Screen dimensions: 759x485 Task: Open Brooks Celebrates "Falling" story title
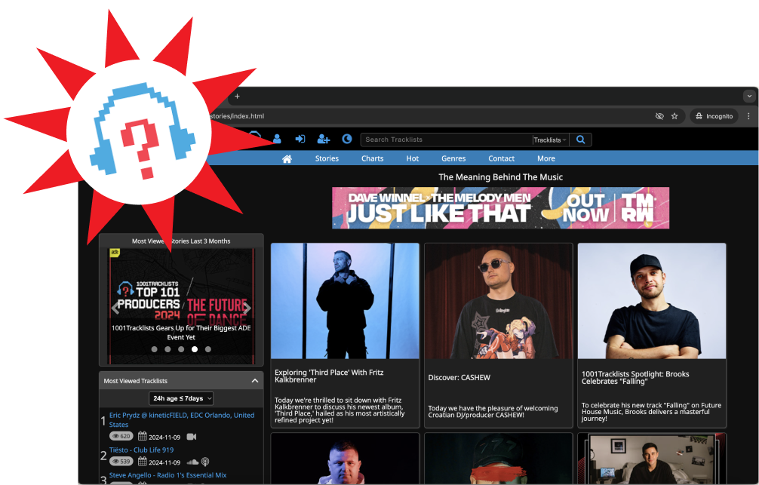tap(635, 378)
